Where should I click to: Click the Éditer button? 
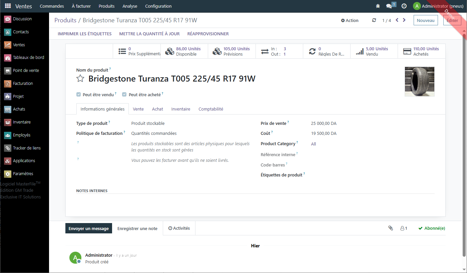click(452, 20)
